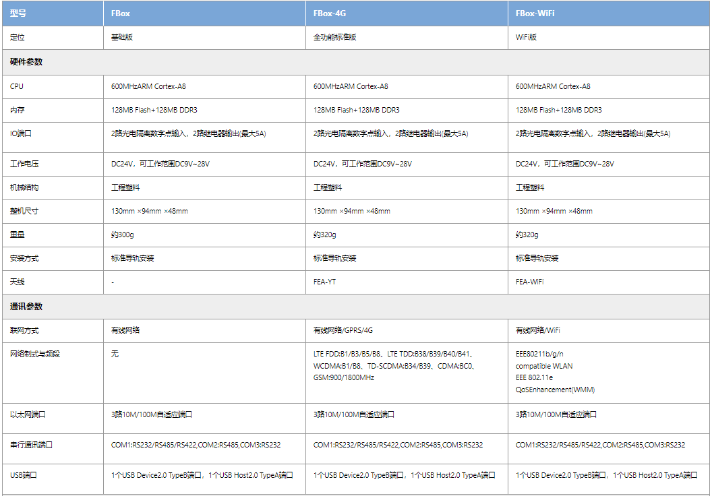The height and width of the screenshot is (496, 712).
Task: Click the FBox column header
Action: [121, 13]
